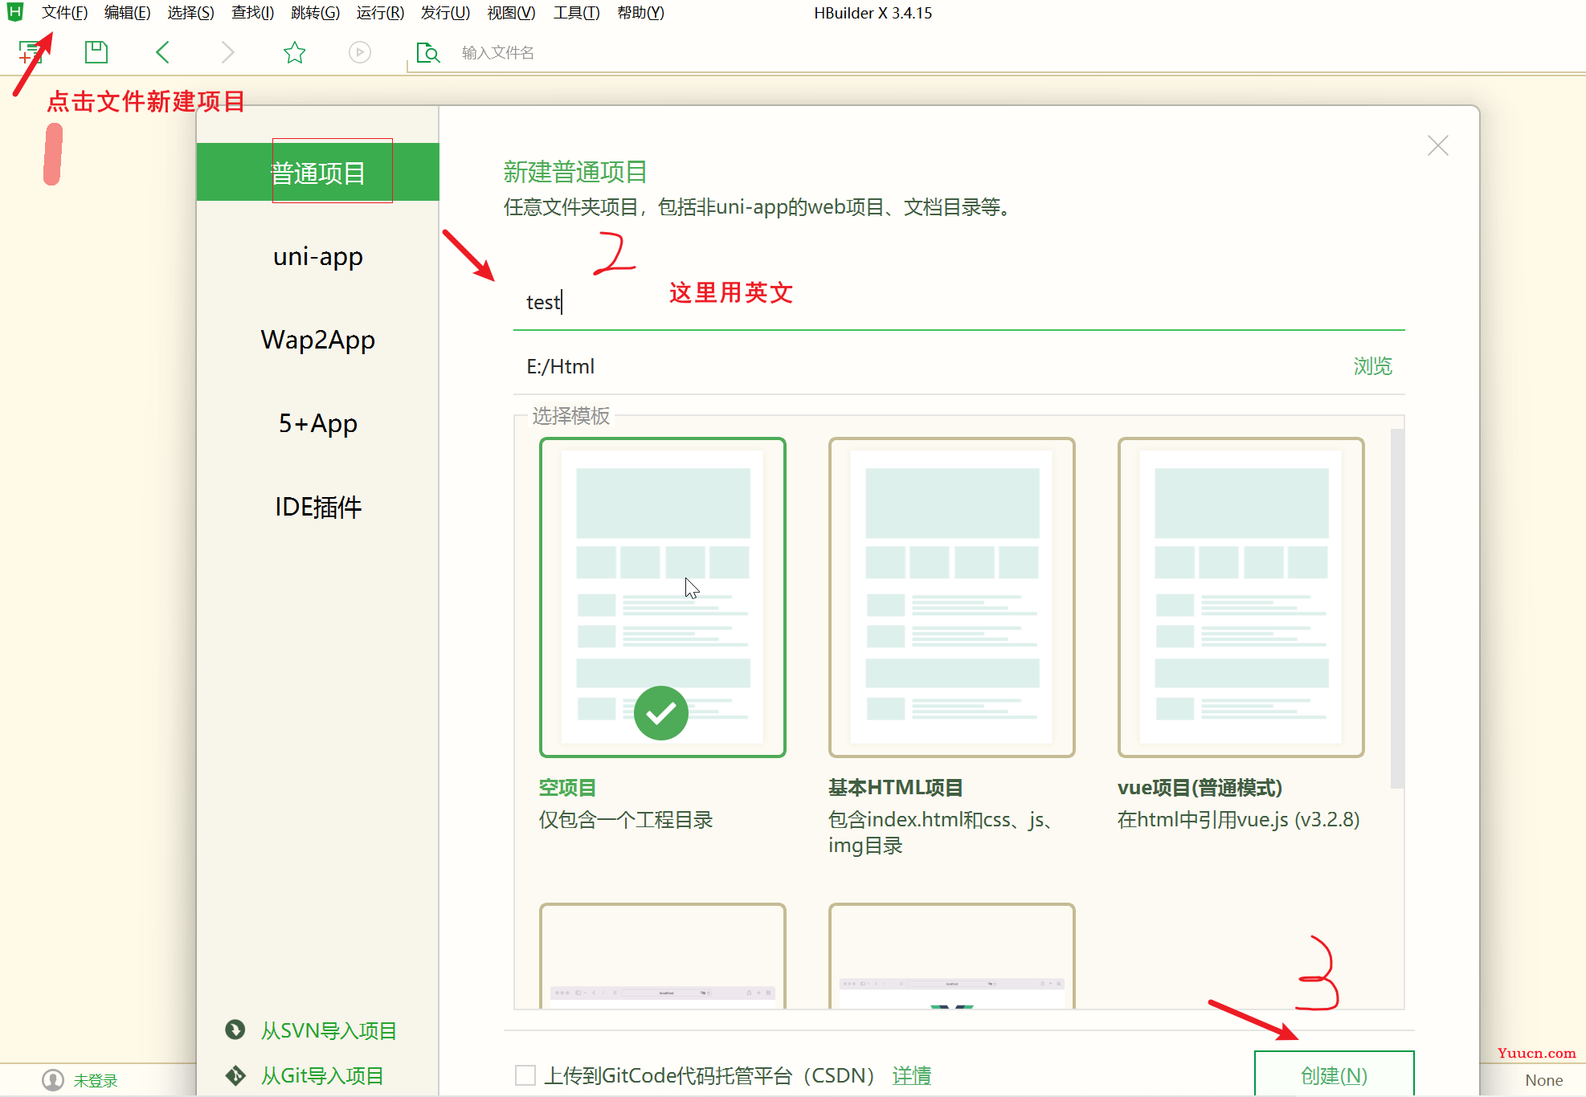Image resolution: width=1586 pixels, height=1097 pixels.
Task: Click the star bookmark toolbar icon
Action: pyautogui.click(x=295, y=52)
